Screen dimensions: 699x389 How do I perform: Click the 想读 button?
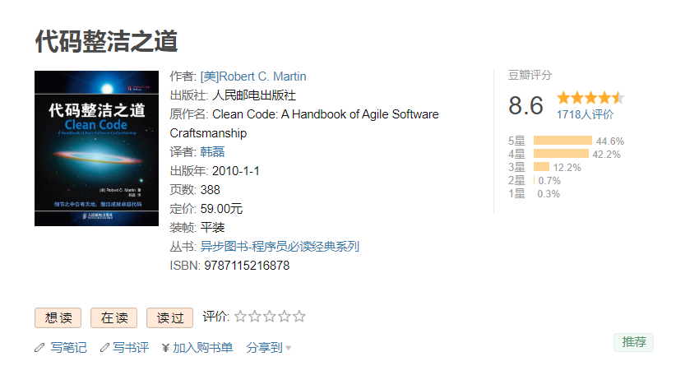[58, 317]
